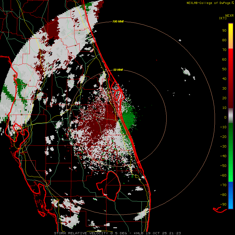
Task: Click the KMLB radar site identifier in caption
Action: point(139,233)
